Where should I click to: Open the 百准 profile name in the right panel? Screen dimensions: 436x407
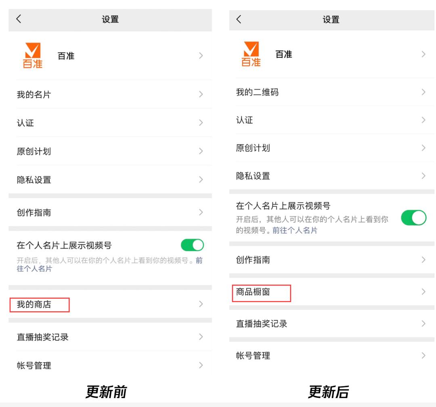(x=283, y=55)
